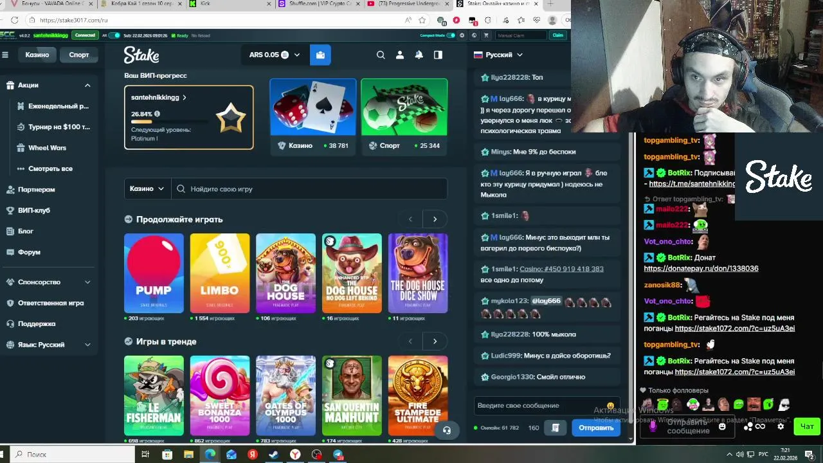
Task: Click the VIP progress bar at 26.84%
Action: click(x=170, y=122)
